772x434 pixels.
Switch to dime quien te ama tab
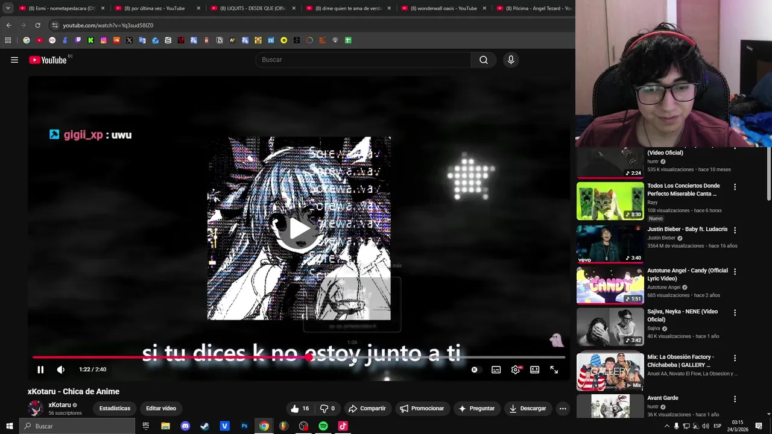349,8
